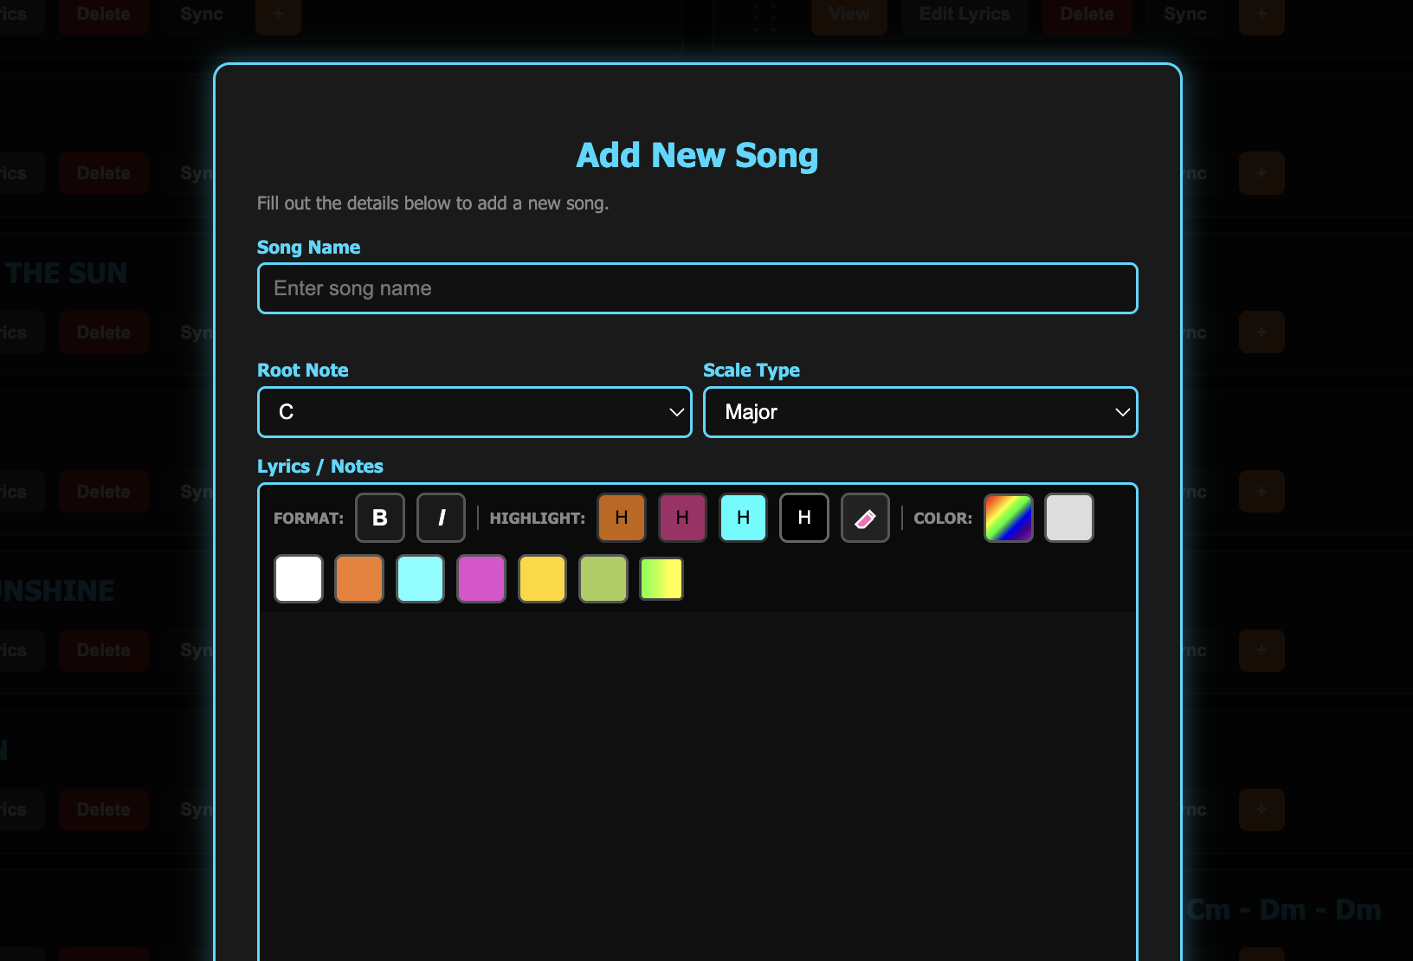1413x961 pixels.
Task: Click the Song Name input field
Action: (x=697, y=288)
